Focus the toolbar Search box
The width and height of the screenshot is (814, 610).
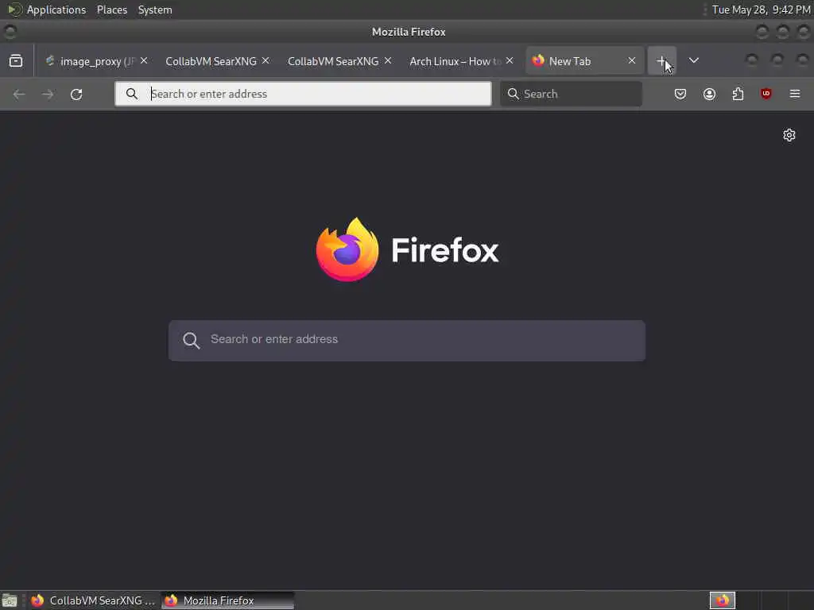(571, 94)
